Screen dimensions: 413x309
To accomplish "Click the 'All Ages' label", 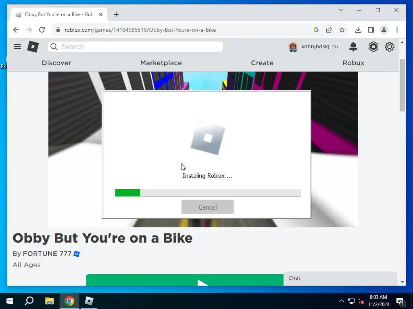I will point(27,265).
